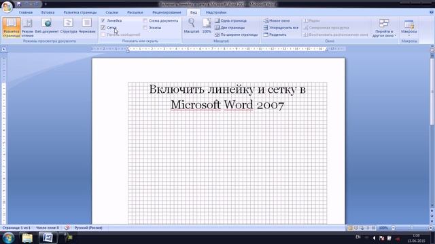This screenshot has width=435, height=244.
Task: Click the Русский (Россия) language indicator
Action: [88, 228]
